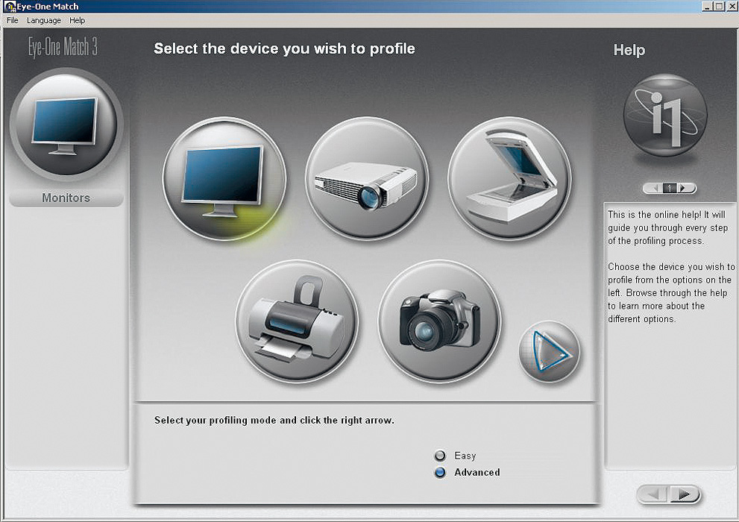This screenshot has height=522, width=739.
Task: Pick the printer device icon
Action: coord(297,321)
